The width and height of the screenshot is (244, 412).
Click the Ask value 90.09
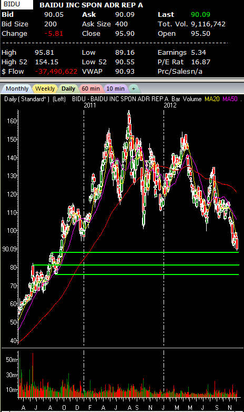pyautogui.click(x=125, y=15)
